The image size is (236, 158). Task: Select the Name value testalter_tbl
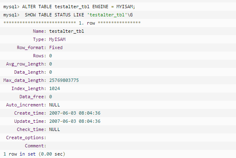tap(67, 31)
